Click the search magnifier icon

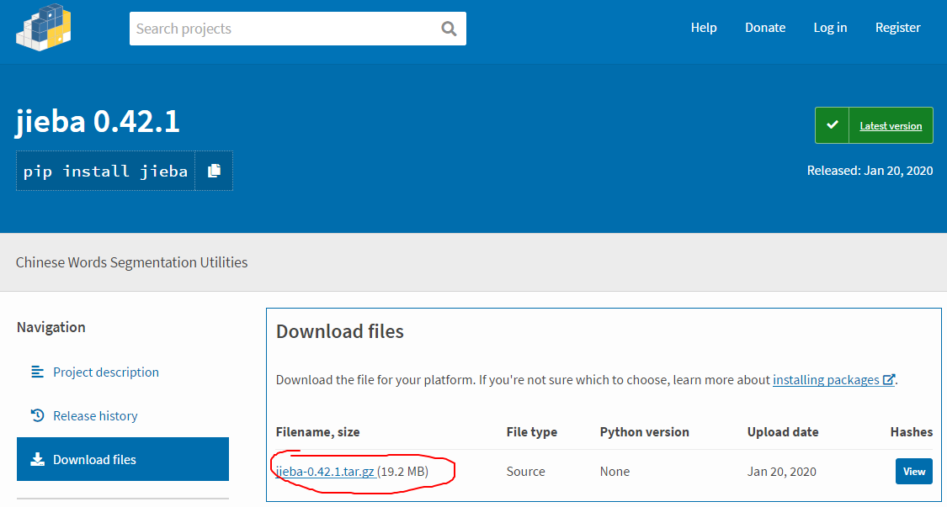coord(449,29)
